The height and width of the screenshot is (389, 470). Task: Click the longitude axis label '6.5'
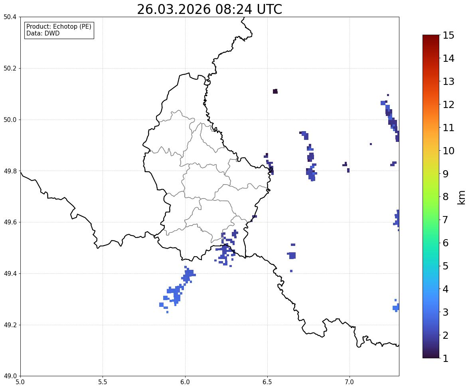[267, 382]
